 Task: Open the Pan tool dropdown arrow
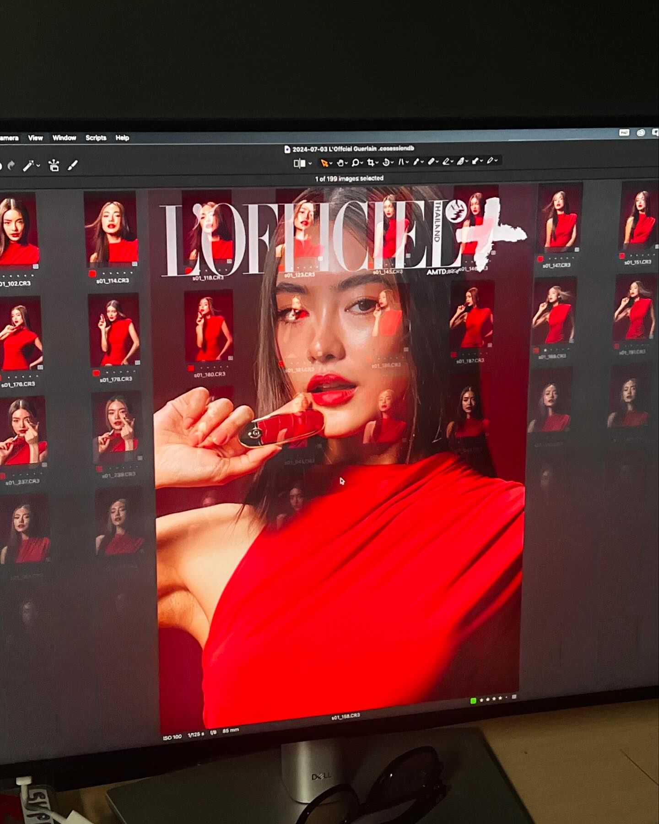pos(346,163)
